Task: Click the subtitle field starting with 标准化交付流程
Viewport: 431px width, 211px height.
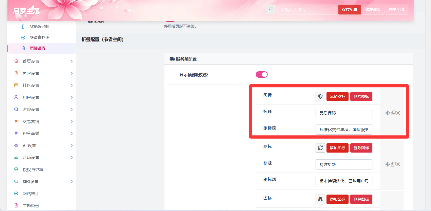Action: coord(344,130)
